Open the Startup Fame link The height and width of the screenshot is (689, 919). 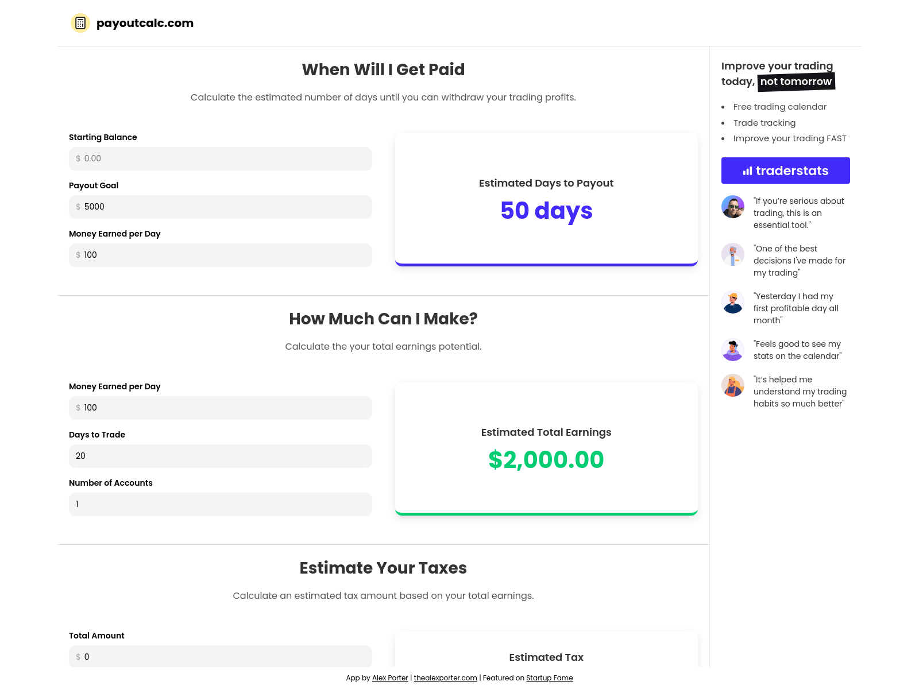point(549,678)
